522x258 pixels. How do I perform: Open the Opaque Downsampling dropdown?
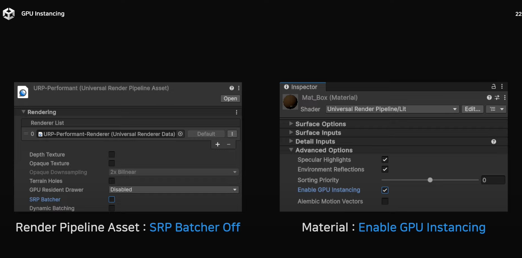174,172
